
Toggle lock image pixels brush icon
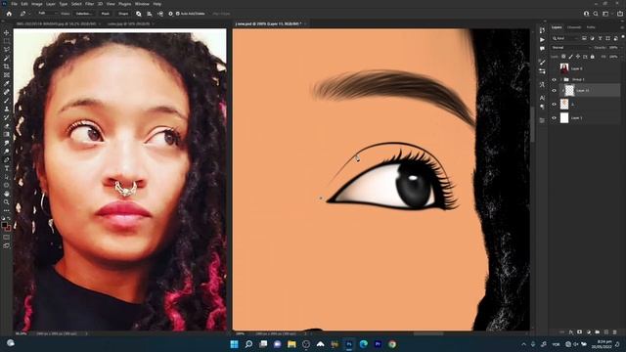571,57
